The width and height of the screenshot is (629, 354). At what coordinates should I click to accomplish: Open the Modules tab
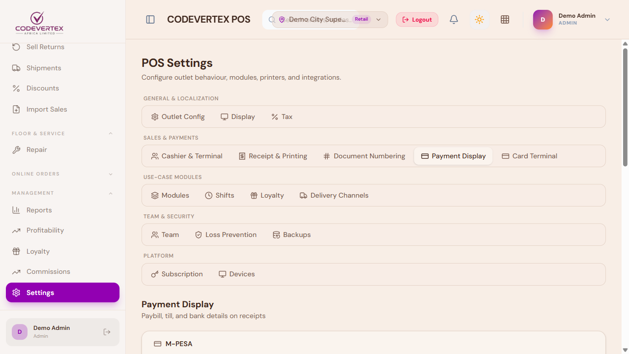coord(170,195)
